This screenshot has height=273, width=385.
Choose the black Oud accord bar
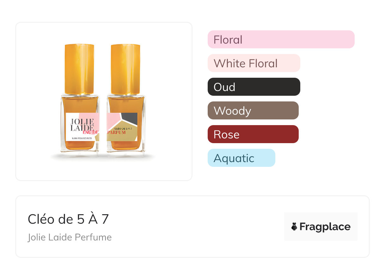[x=254, y=87]
